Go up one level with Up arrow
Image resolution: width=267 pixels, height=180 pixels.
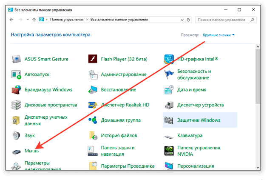click(34, 20)
